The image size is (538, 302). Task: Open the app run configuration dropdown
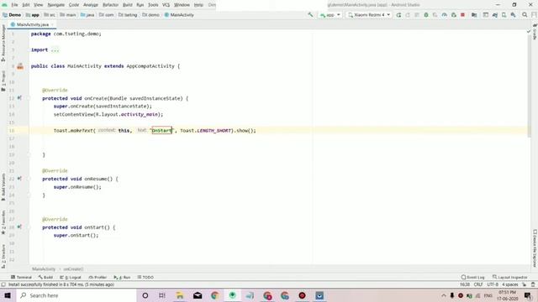[x=330, y=15]
